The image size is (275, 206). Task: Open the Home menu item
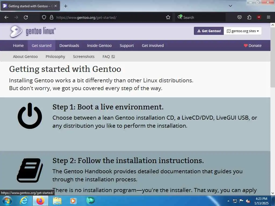point(18,46)
